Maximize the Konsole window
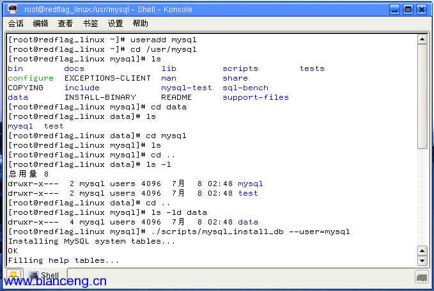Viewport: 434px width, 291px height. coord(408,10)
